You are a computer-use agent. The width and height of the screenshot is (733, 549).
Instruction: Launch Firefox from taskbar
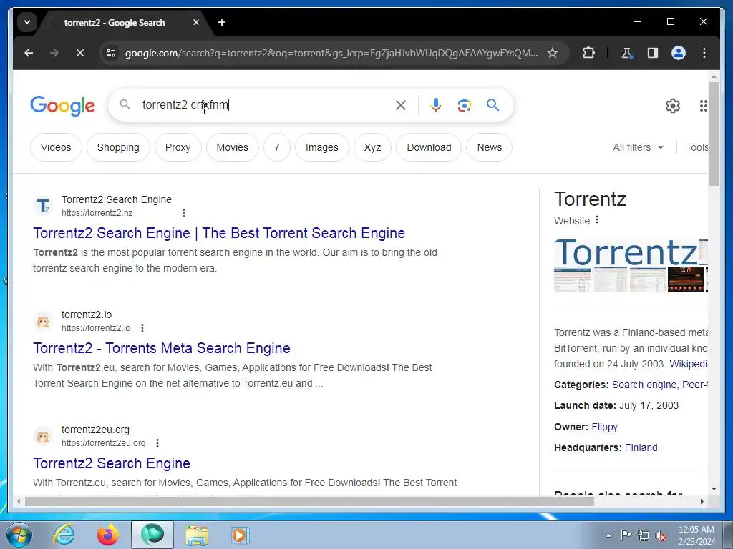[108, 535]
